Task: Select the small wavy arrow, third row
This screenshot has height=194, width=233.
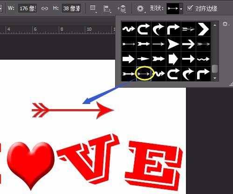Action: 203,59
